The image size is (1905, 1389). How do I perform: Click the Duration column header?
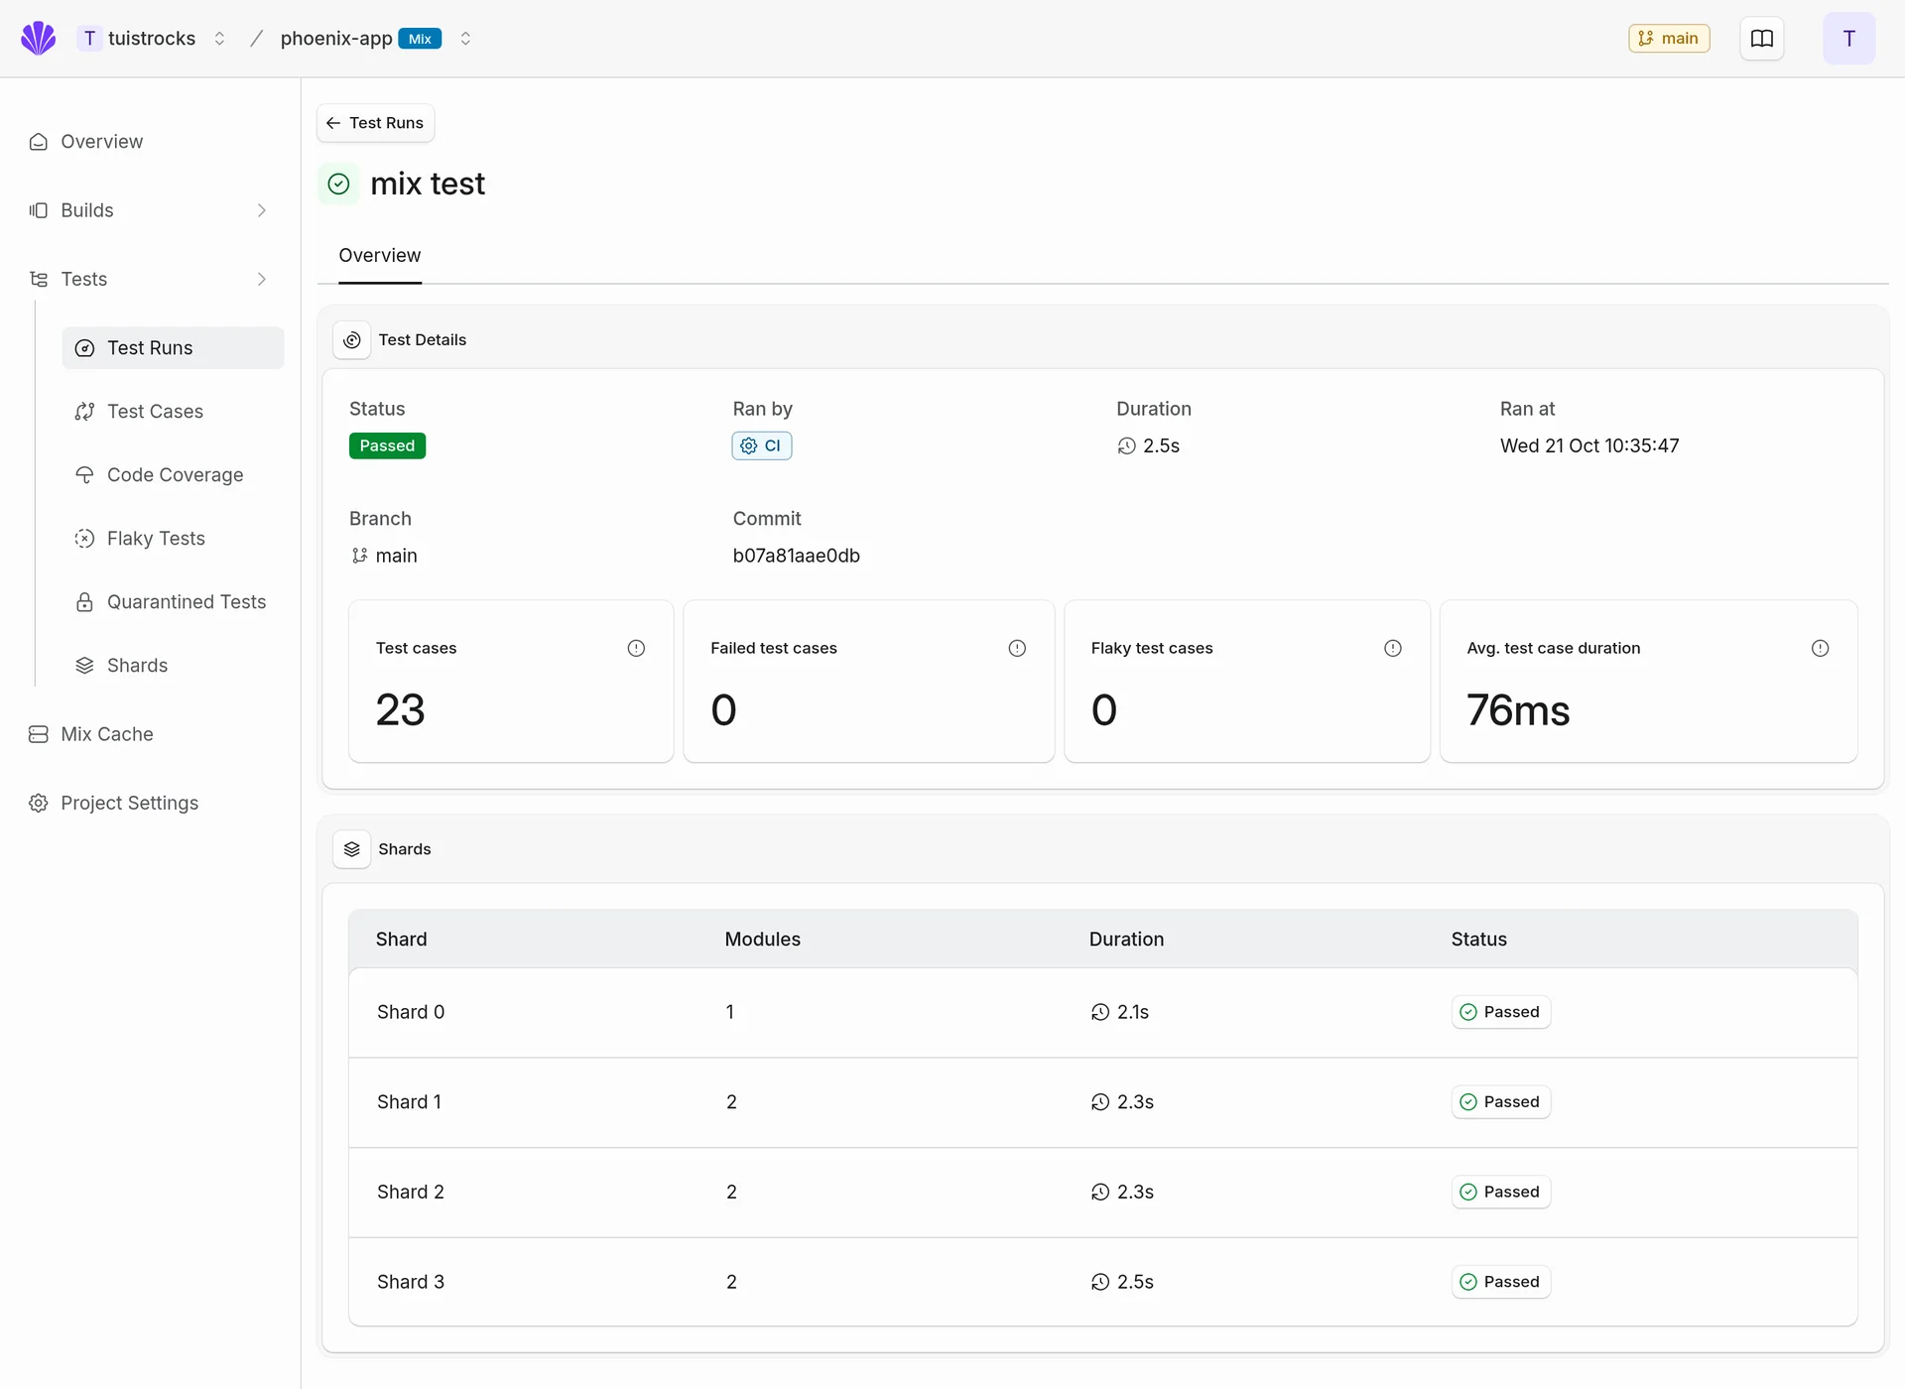1126,940
